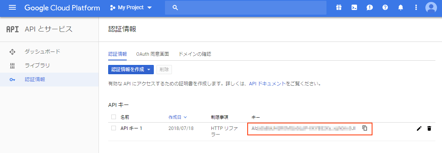This screenshot has width=442, height=153.
Task: Switch to the 認証情報 tab
Action: click(117, 54)
